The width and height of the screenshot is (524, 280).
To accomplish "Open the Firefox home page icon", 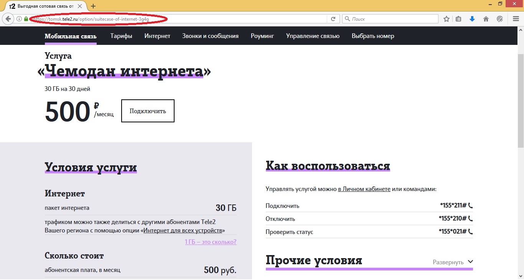I will click(x=486, y=18).
